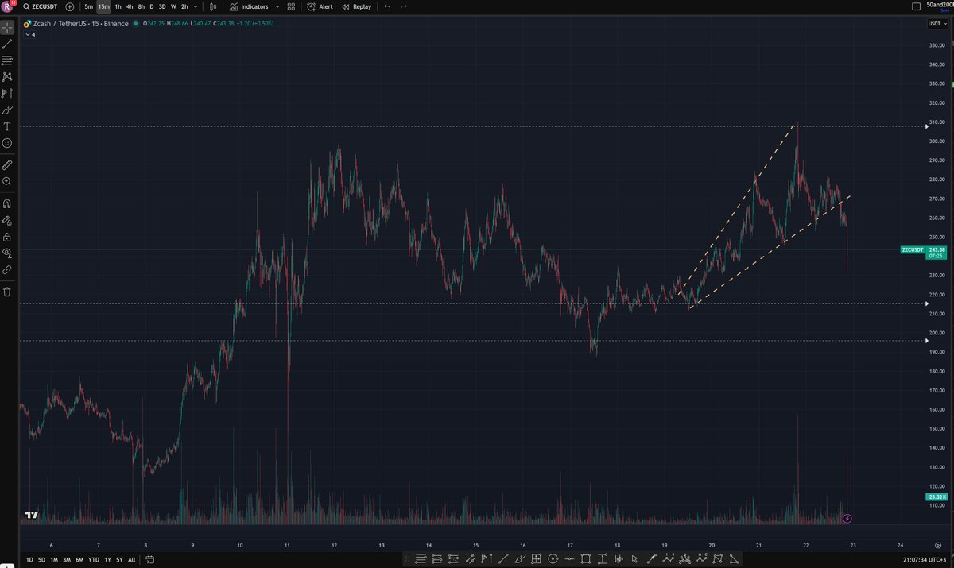Activate the zoom in tool
Screen dimensions: 954x568
(x=7, y=182)
